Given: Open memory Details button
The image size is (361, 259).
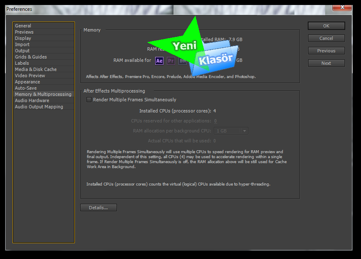Looking at the screenshot, I should [99, 208].
